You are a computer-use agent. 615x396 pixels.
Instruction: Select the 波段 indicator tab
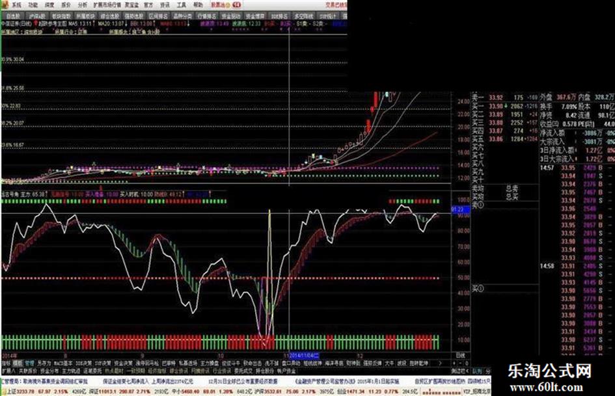click(x=402, y=363)
